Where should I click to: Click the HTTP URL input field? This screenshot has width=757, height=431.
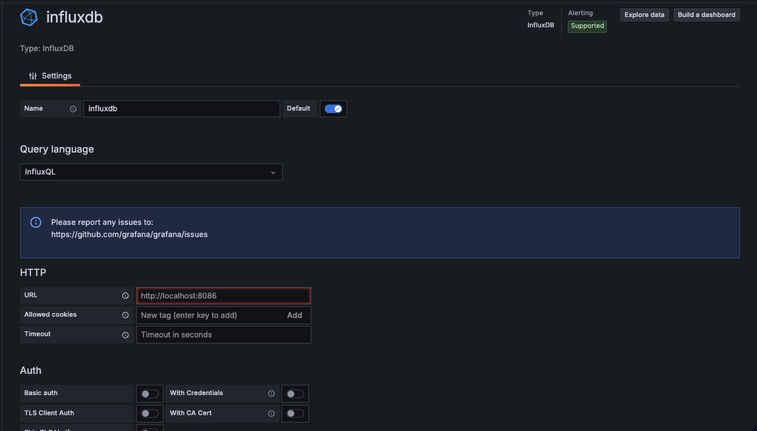223,296
